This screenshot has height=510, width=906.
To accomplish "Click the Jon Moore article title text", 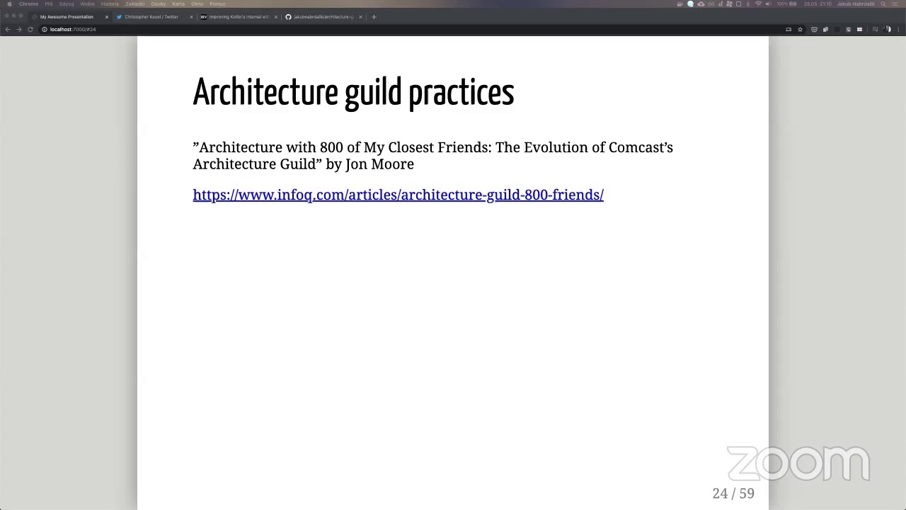I will point(432,155).
